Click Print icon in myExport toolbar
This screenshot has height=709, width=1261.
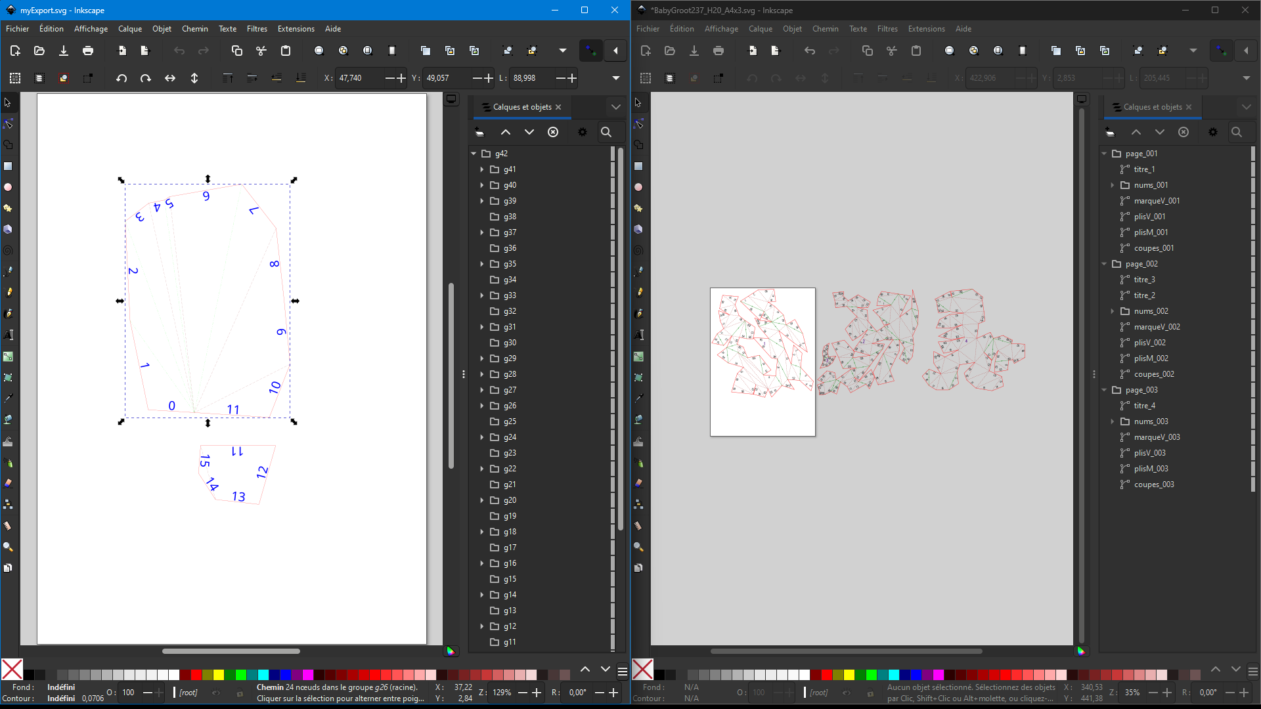click(88, 51)
